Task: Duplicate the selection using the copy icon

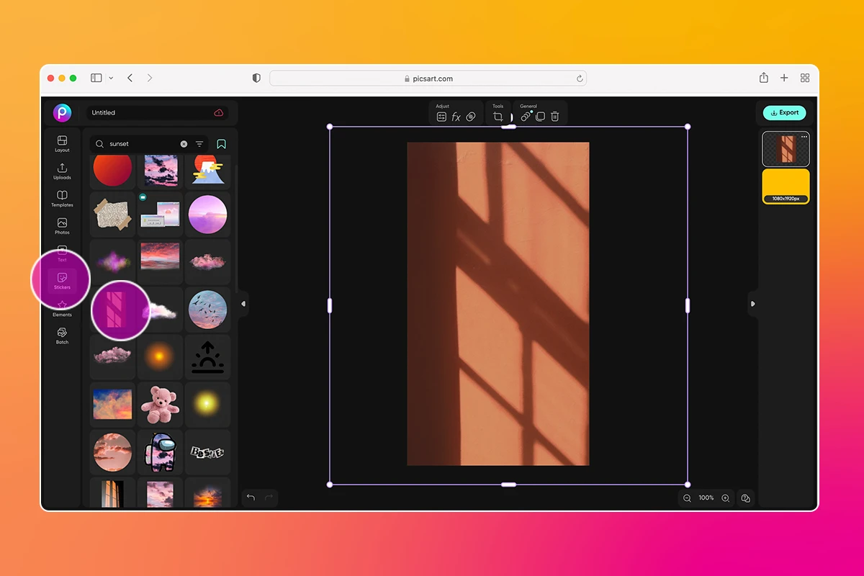Action: click(x=540, y=116)
